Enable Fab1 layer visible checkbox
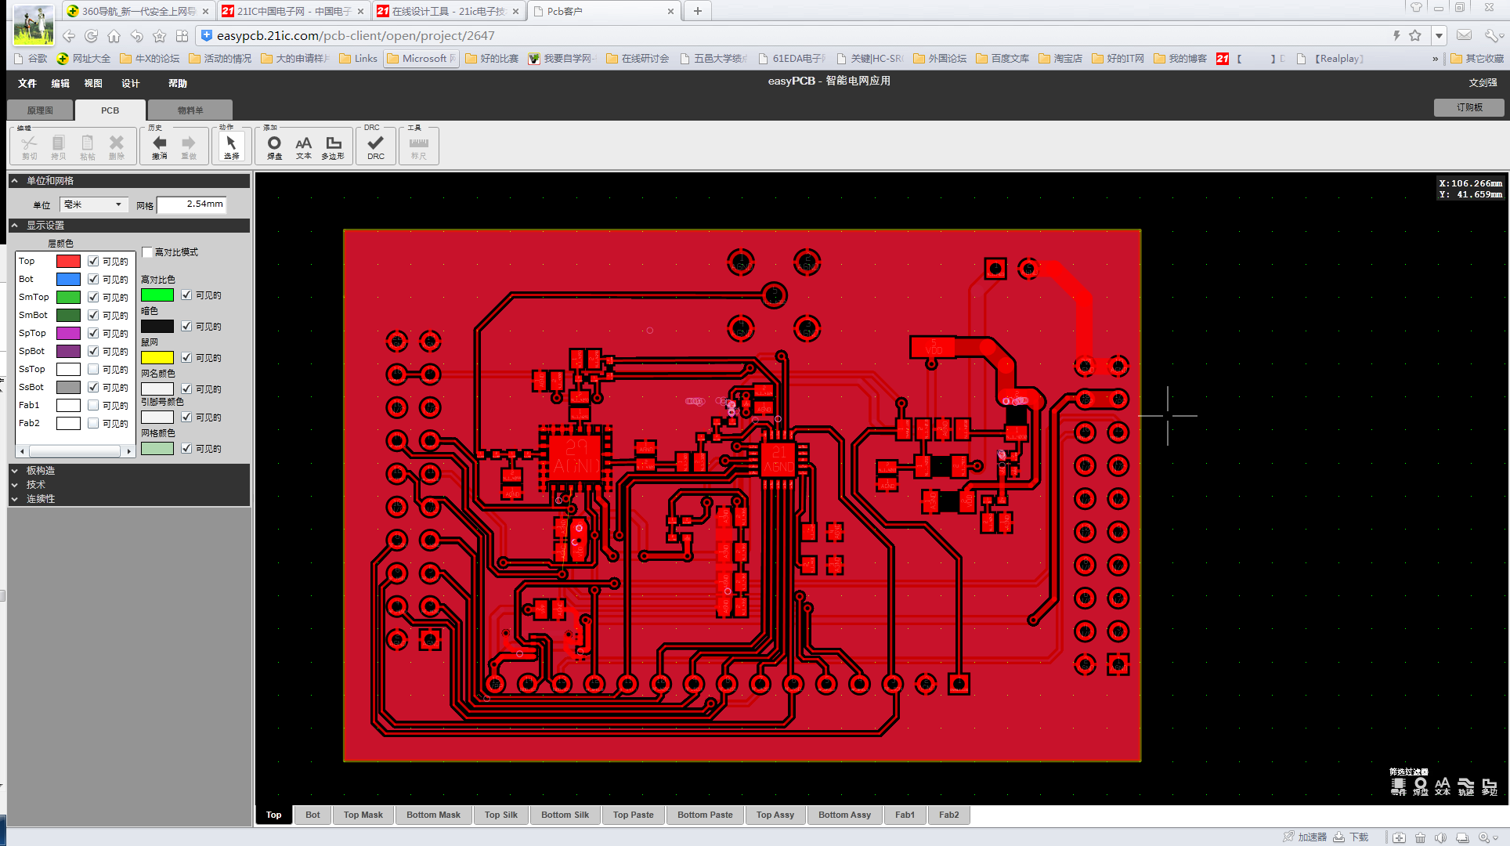This screenshot has width=1510, height=846. click(93, 405)
